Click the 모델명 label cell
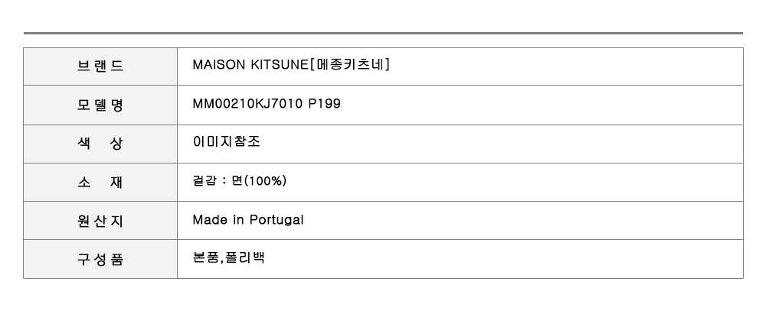Viewport: 766px width, 314px height. point(100,105)
